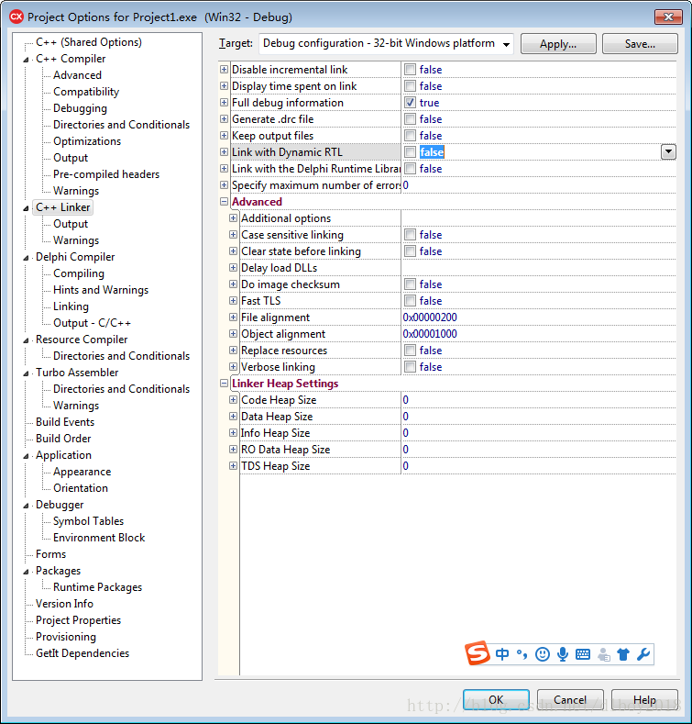Select the Info Heap Size row label
Viewport: 692px width, 724px height.
pos(275,433)
